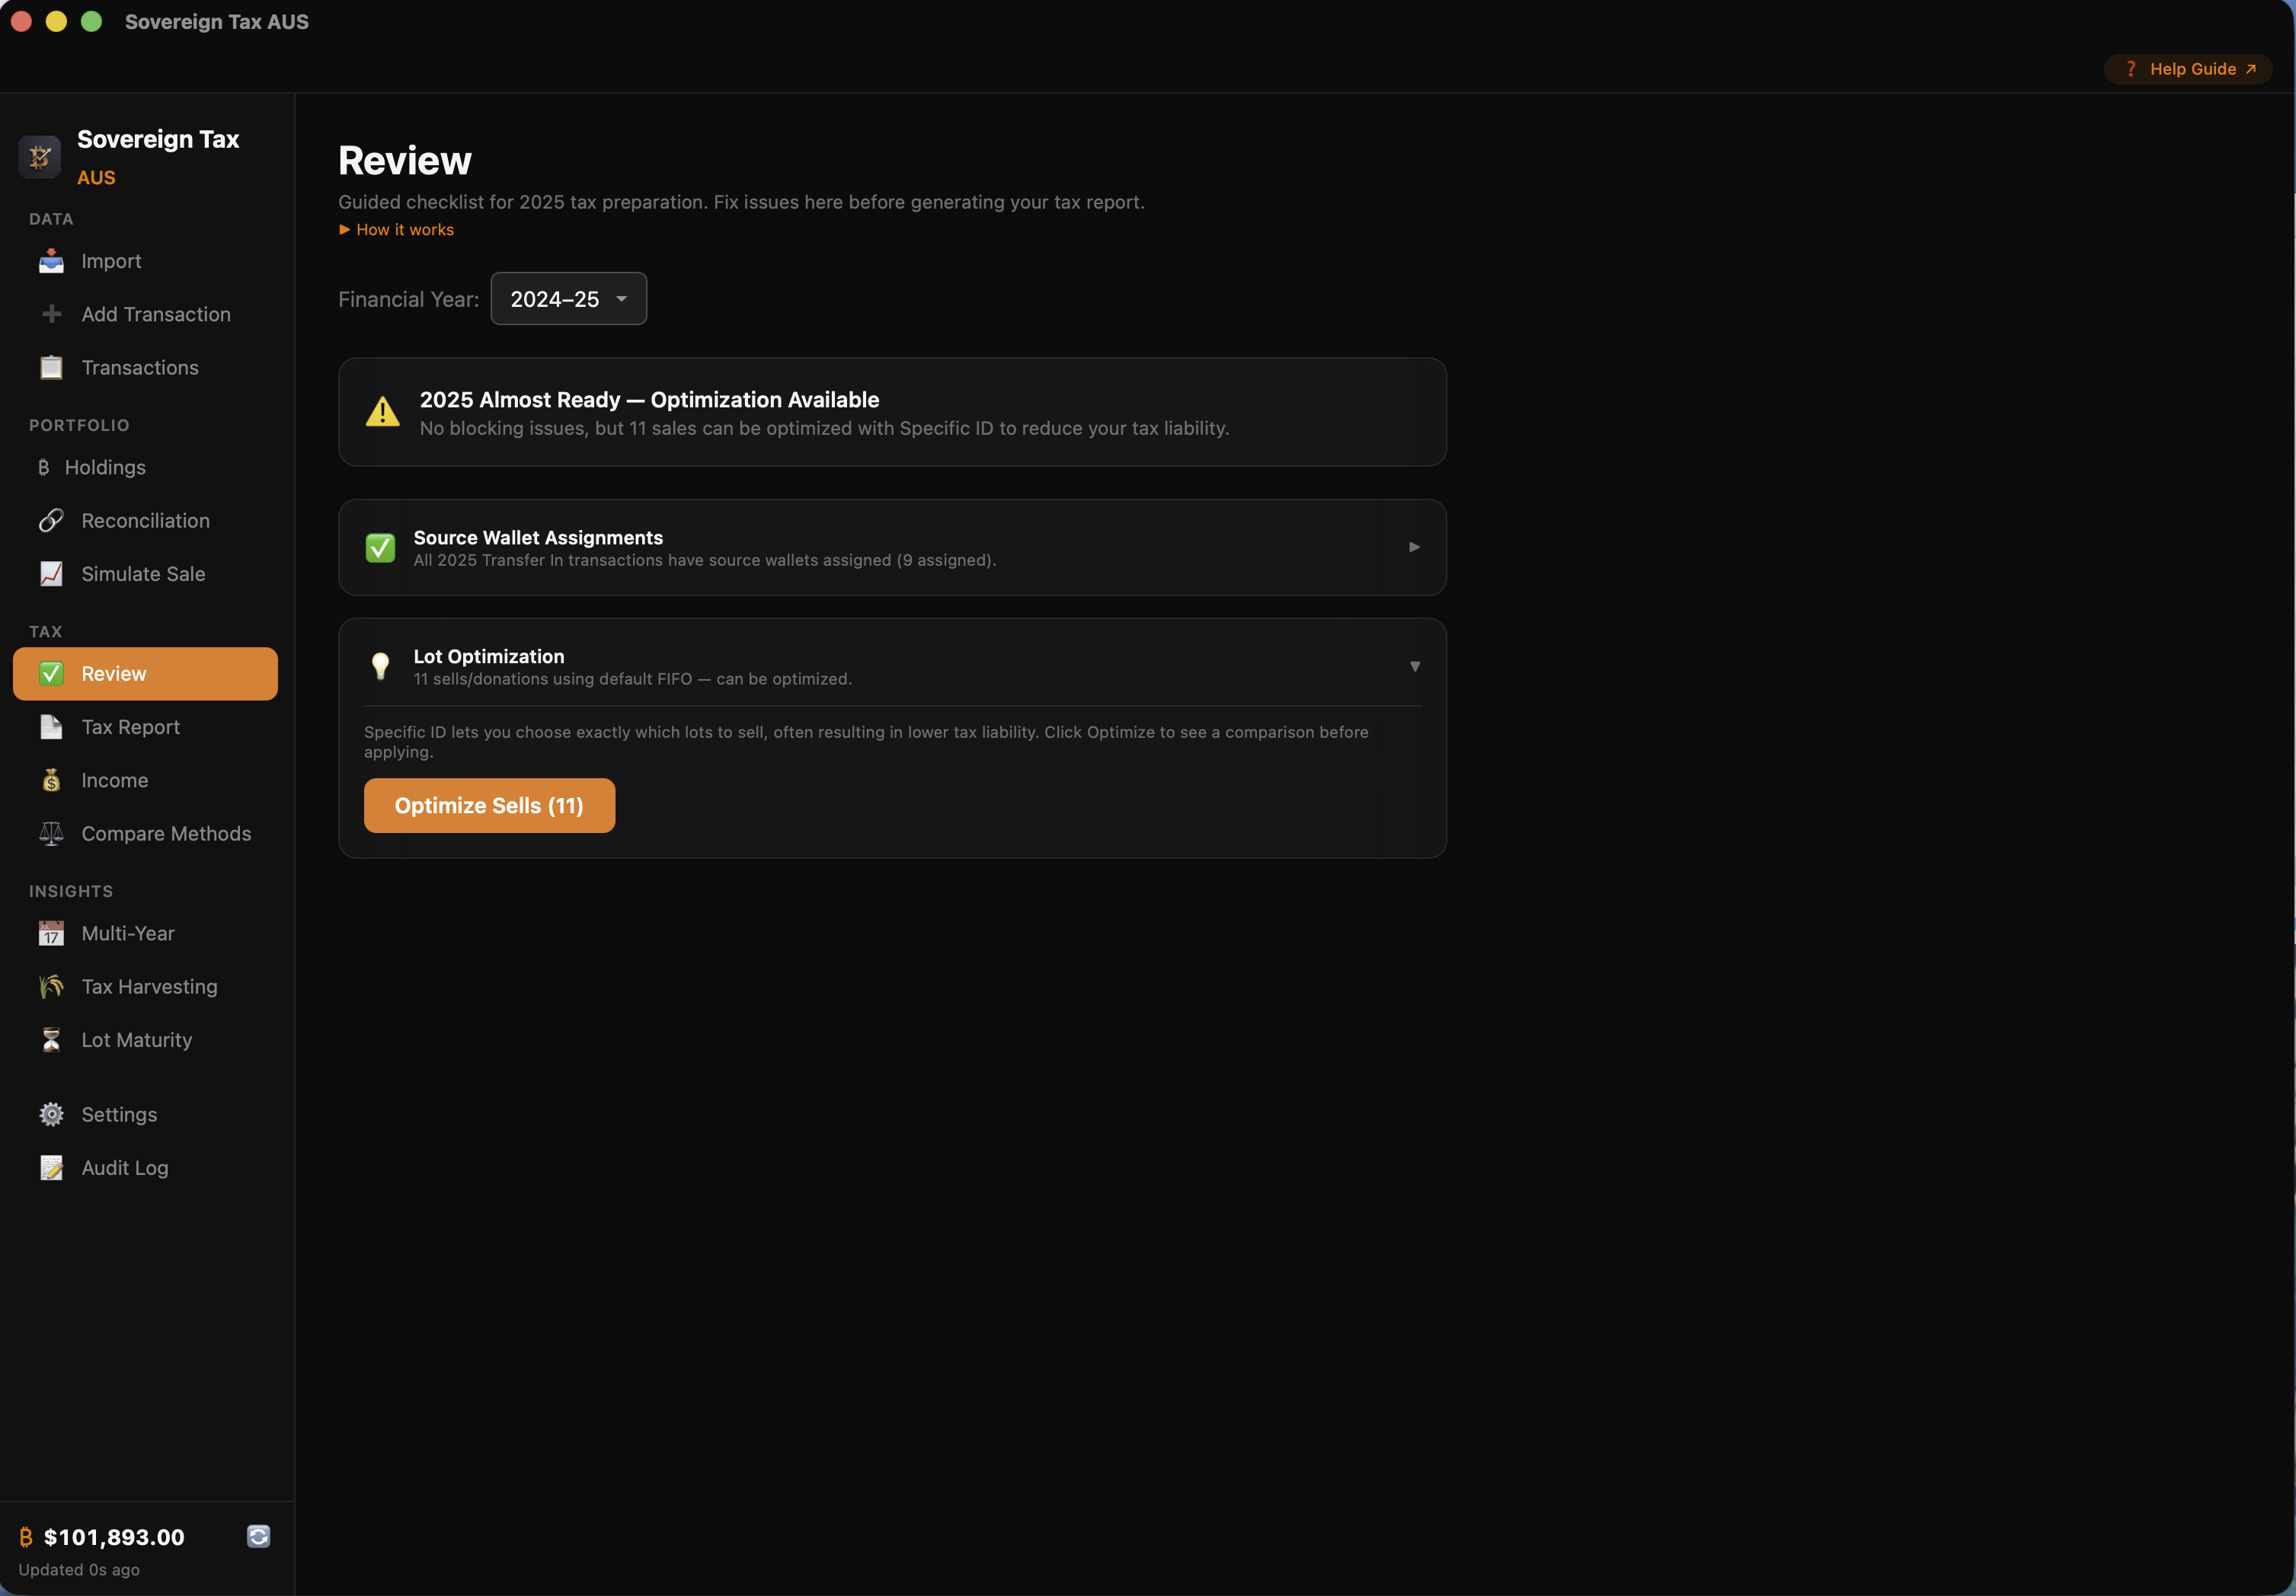Expand the Source Wallet Assignments section arrow
The image size is (2296, 1596).
coord(1414,547)
